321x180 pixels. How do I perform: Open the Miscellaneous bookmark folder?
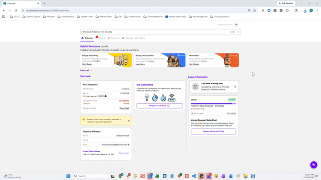(66, 17)
